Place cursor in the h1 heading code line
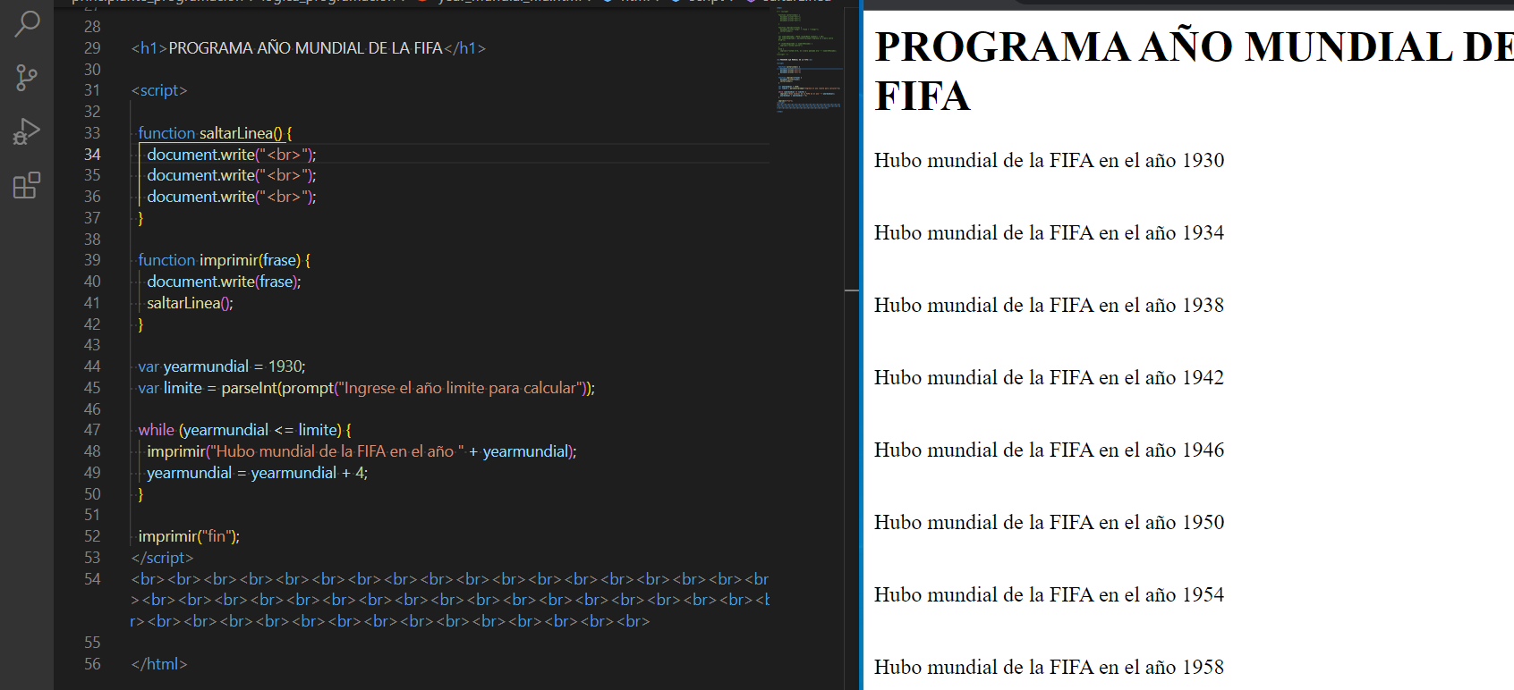This screenshot has width=1514, height=690. click(x=309, y=48)
